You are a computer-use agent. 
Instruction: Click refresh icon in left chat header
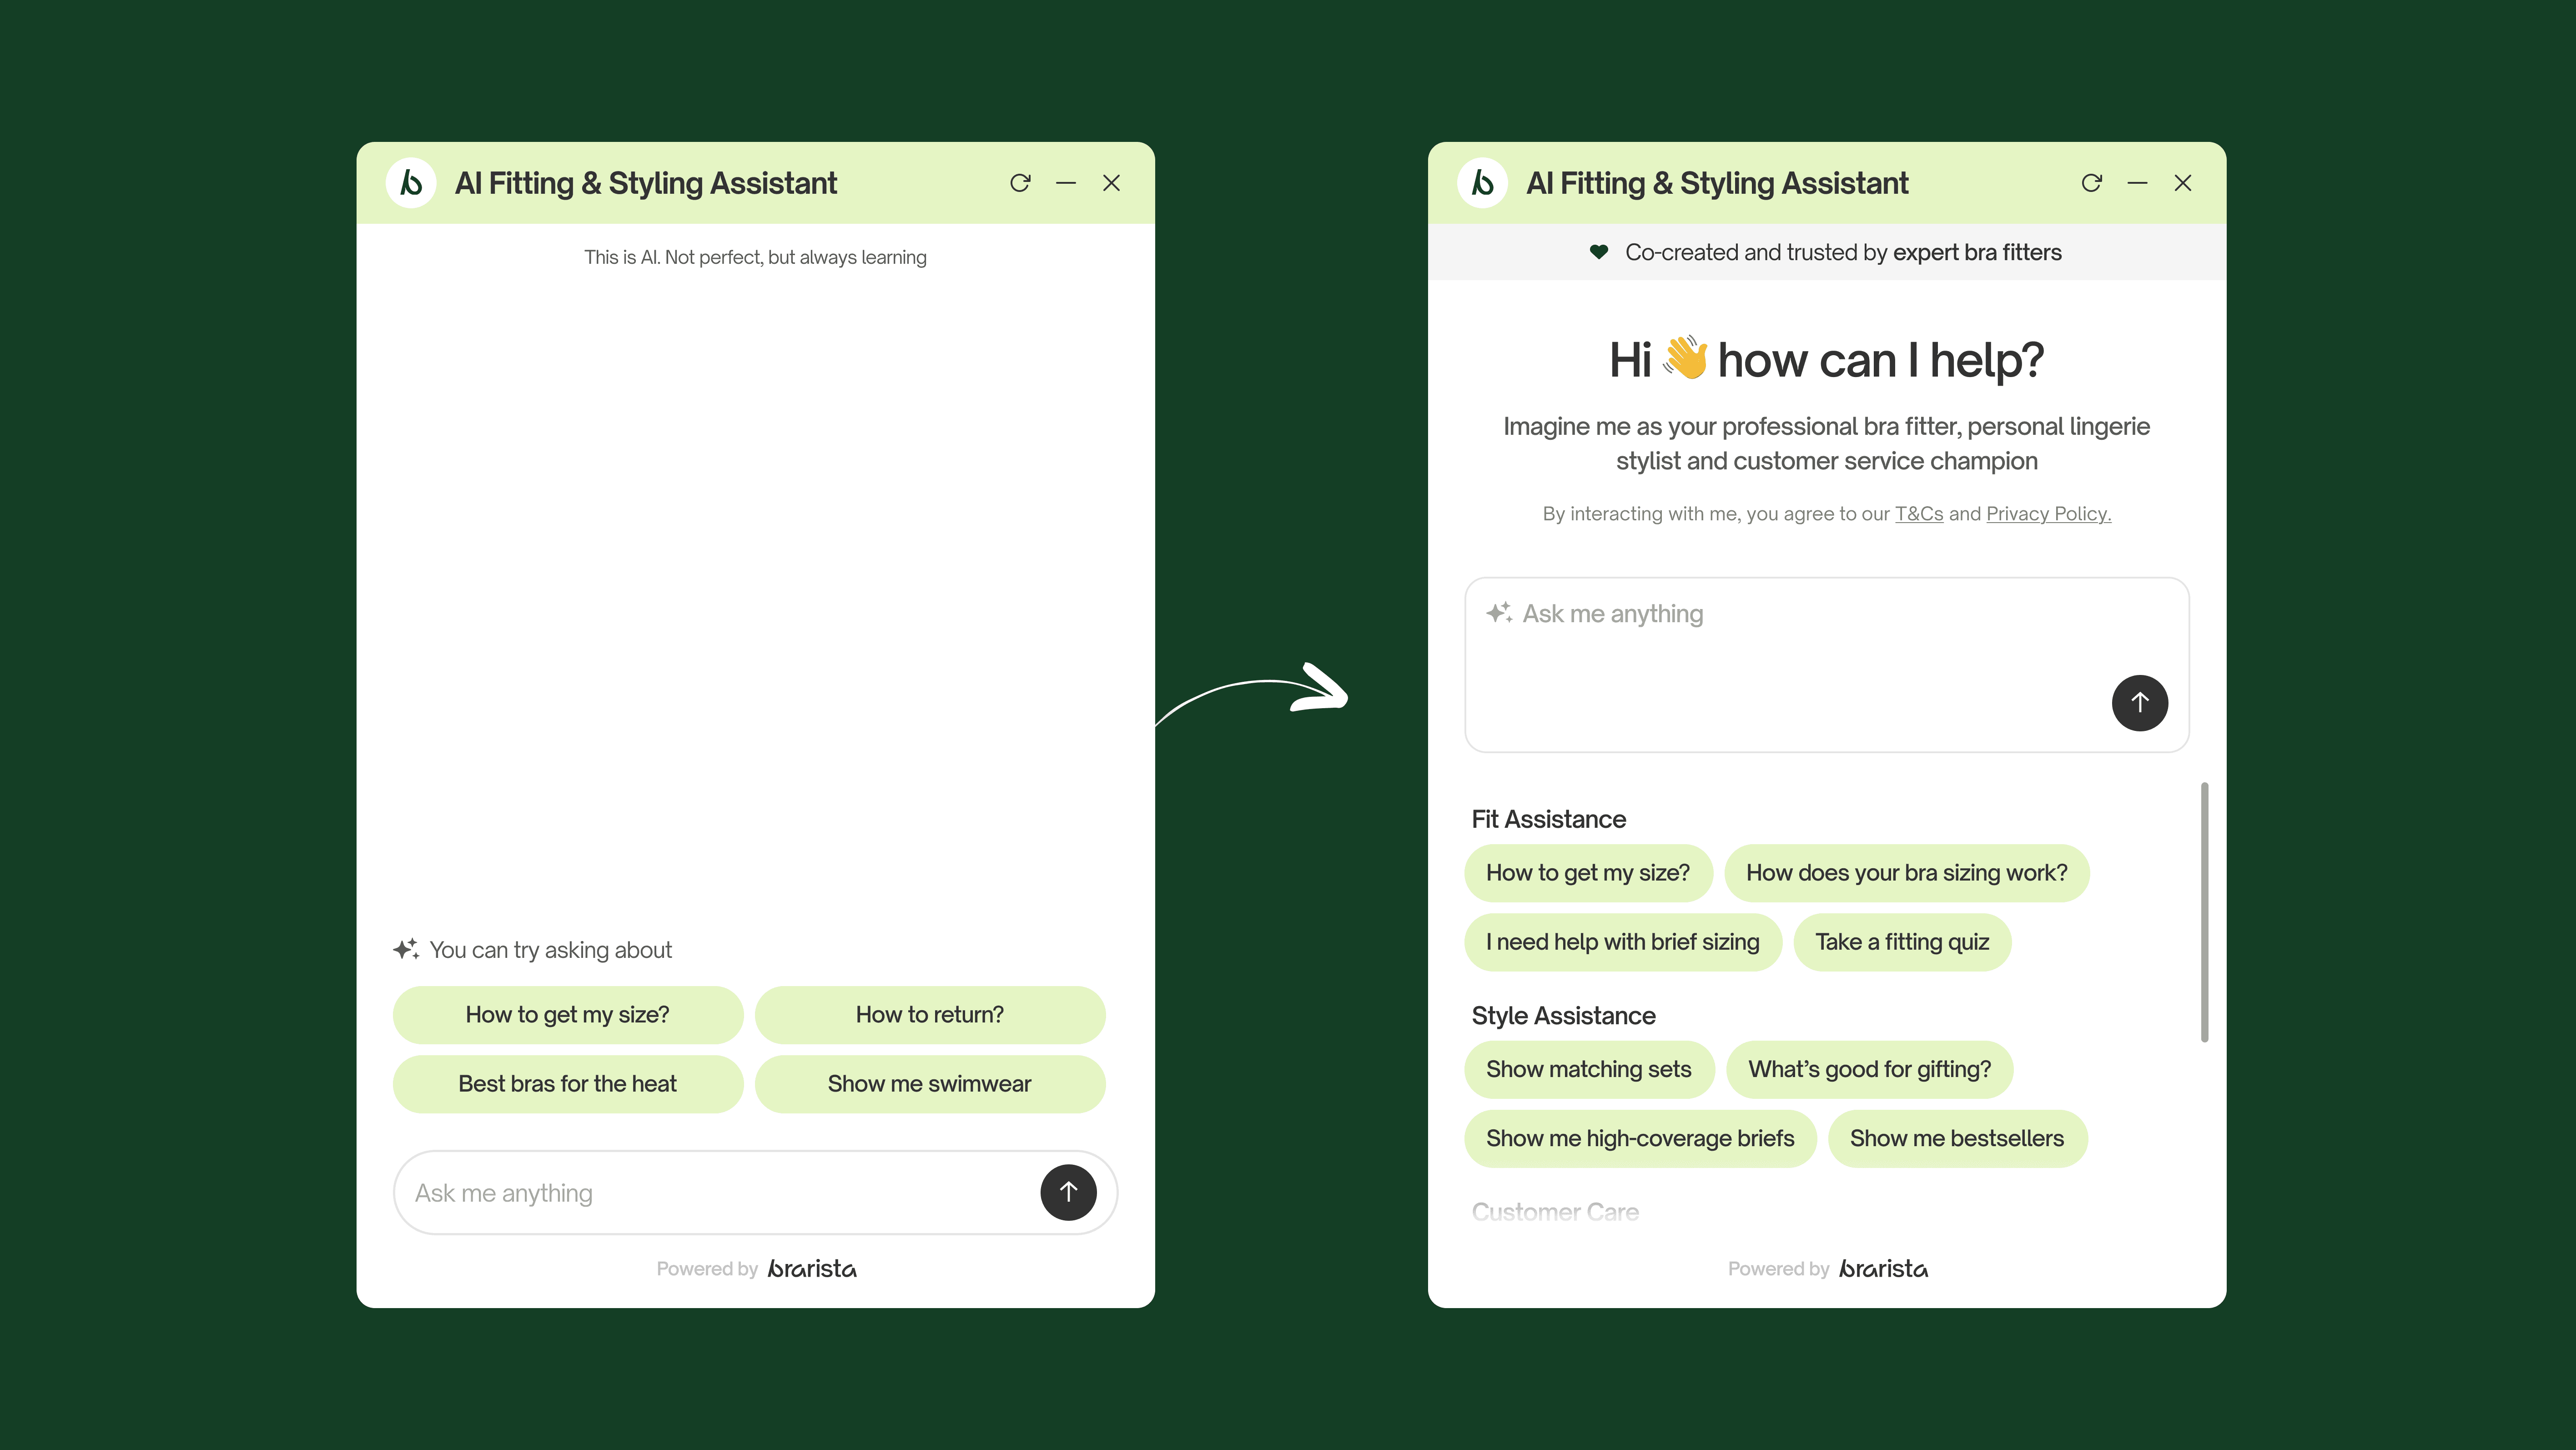(x=1020, y=183)
